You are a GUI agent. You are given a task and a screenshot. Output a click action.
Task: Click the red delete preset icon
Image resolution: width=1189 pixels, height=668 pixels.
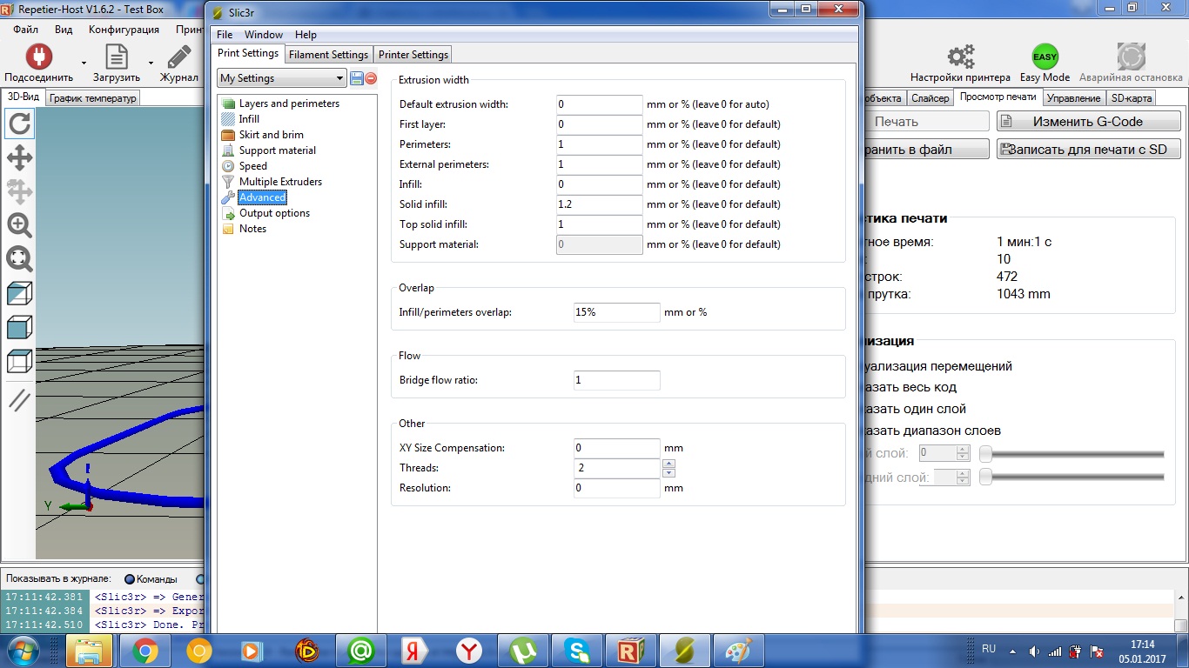371,78
